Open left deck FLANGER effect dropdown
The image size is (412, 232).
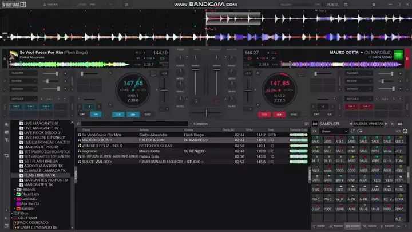24,73
